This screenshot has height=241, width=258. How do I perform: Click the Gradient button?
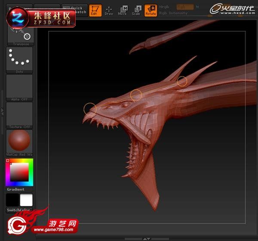pos(15,189)
